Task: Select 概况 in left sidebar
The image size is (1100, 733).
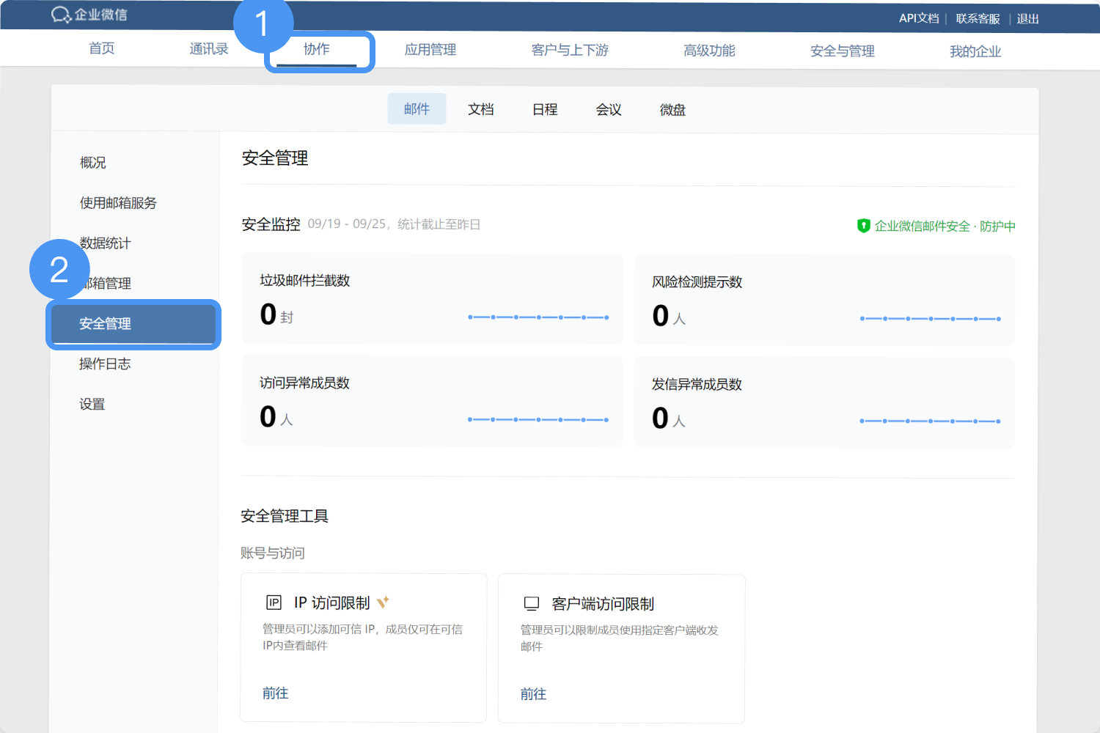Action: [93, 163]
